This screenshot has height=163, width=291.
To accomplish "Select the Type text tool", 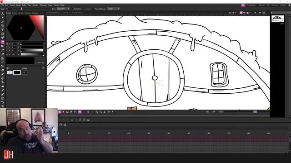I will coord(3,30).
